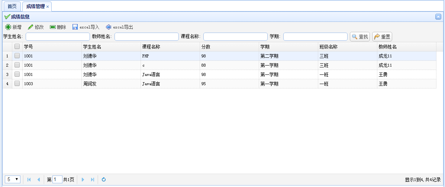Select the checkbox for 周润发 row

point(17,84)
